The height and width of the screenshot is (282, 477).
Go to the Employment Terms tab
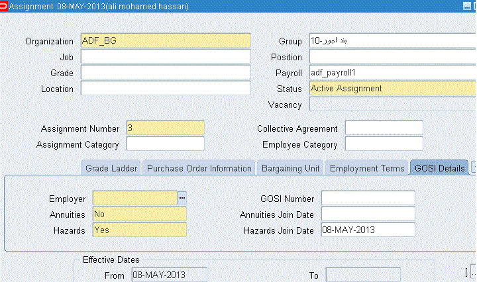coord(366,168)
